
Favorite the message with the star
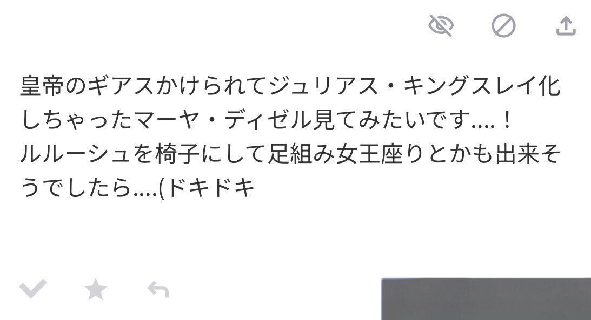click(95, 289)
